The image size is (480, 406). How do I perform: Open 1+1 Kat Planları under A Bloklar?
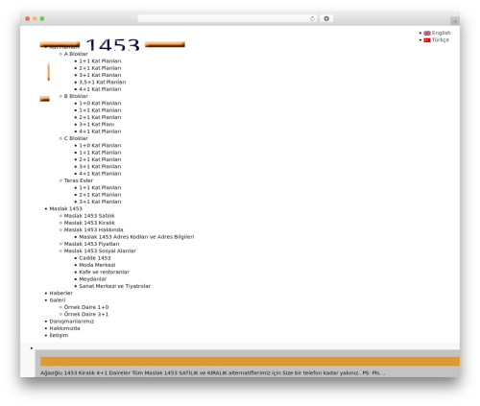100,61
